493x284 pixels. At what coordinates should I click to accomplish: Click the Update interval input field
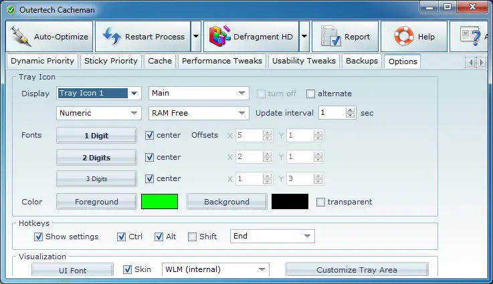point(332,113)
